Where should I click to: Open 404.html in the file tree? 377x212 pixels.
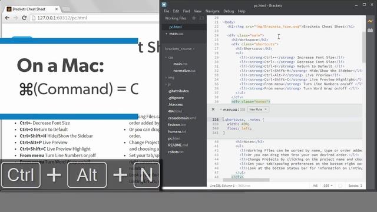(175, 111)
